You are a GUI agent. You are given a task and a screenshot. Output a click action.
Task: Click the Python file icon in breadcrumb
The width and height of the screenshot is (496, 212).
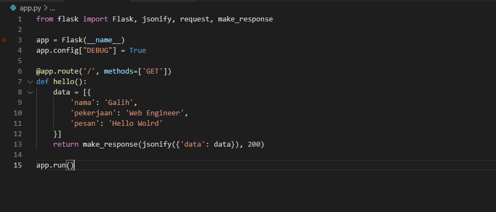click(13, 8)
